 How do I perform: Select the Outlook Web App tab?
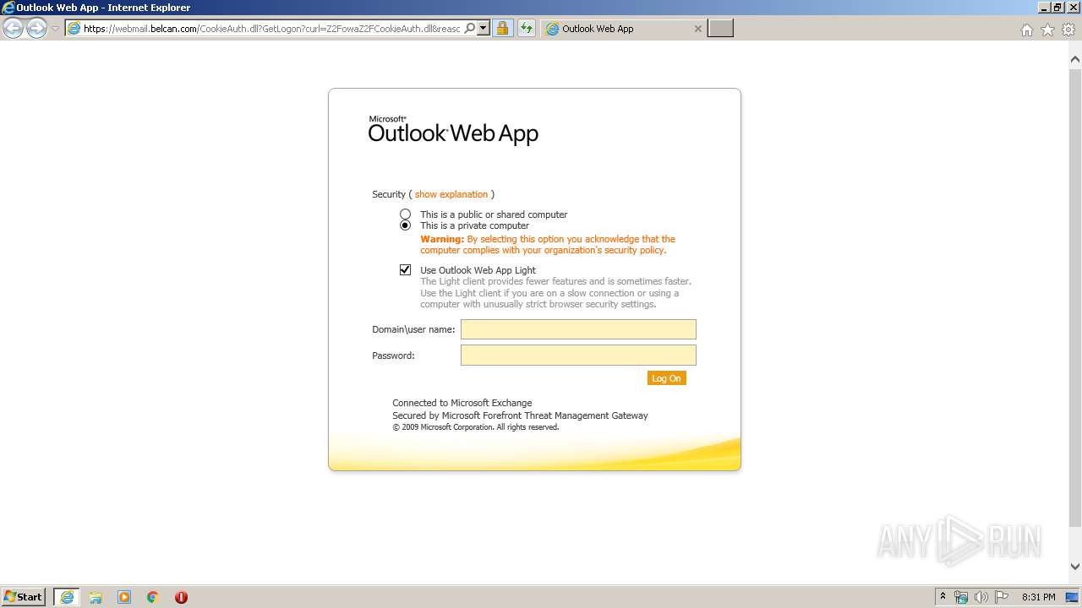pyautogui.click(x=624, y=29)
